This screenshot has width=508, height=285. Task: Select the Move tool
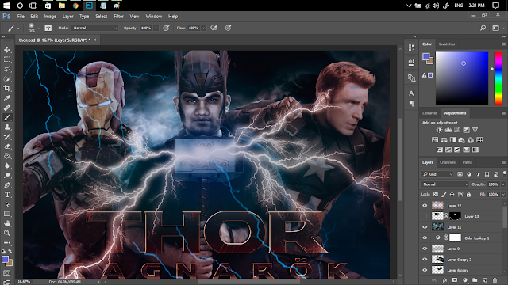click(7, 50)
